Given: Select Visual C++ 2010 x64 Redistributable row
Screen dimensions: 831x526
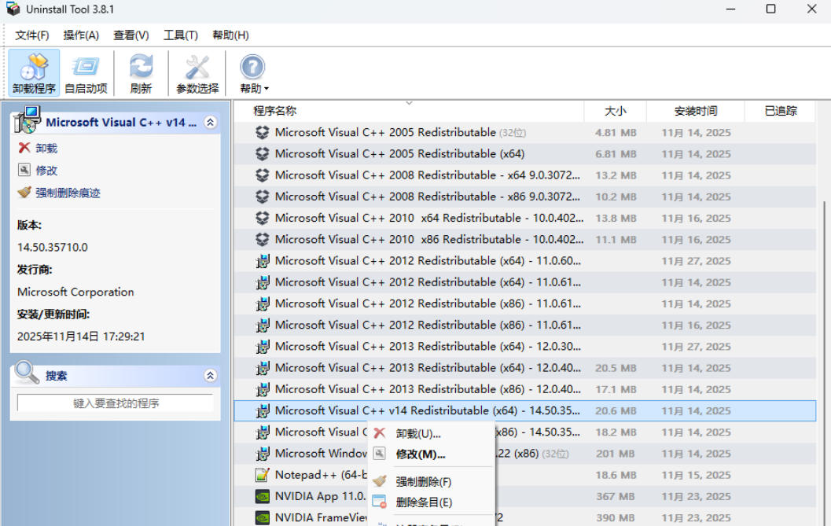Looking at the screenshot, I should (524, 218).
